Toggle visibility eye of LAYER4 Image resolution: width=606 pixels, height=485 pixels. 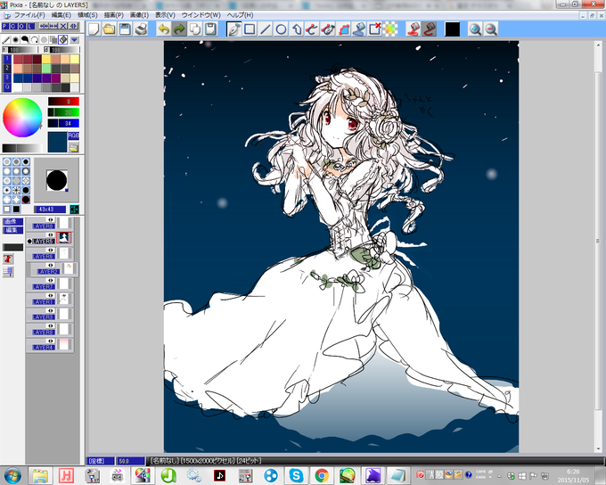pos(50,341)
